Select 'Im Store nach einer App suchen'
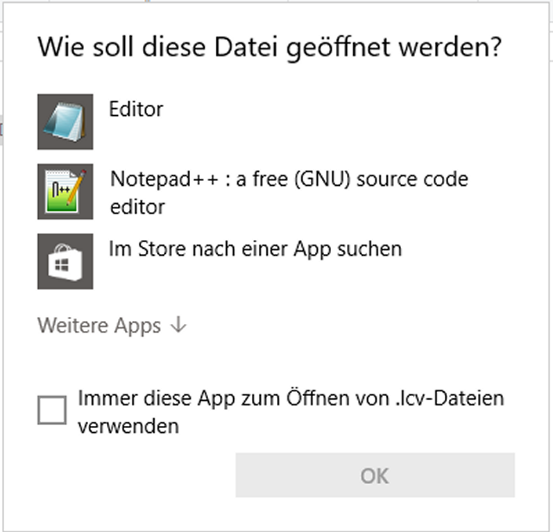 click(255, 249)
